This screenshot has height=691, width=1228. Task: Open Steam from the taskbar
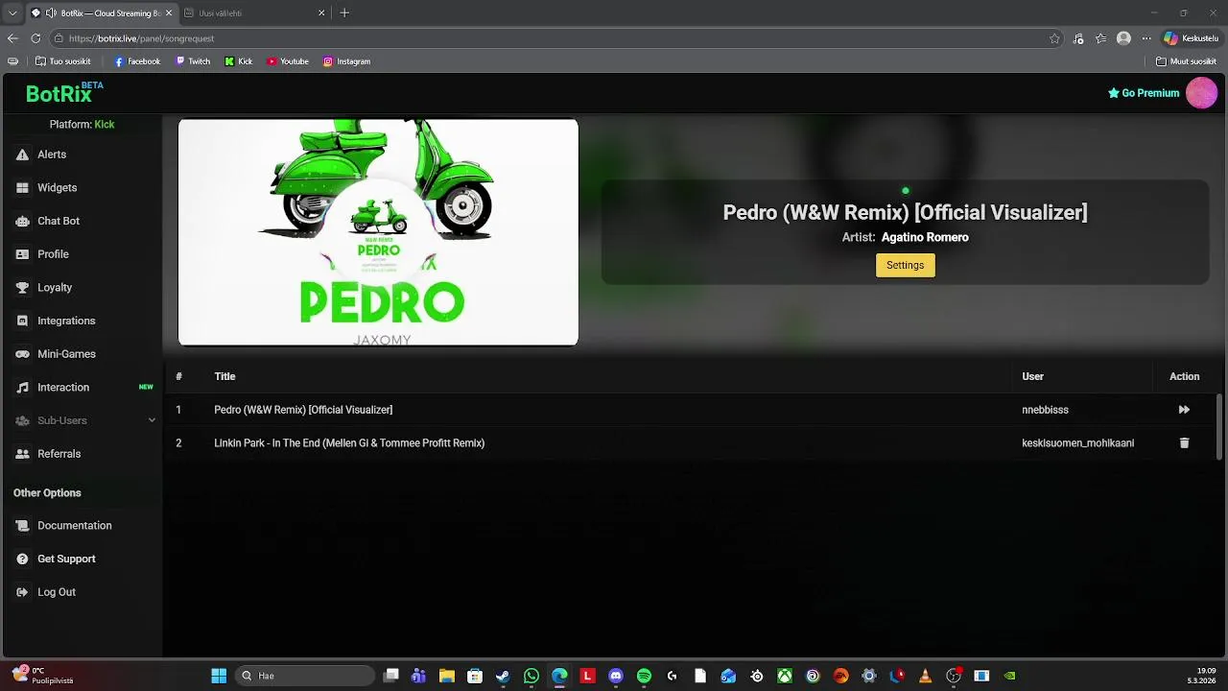[x=503, y=677]
